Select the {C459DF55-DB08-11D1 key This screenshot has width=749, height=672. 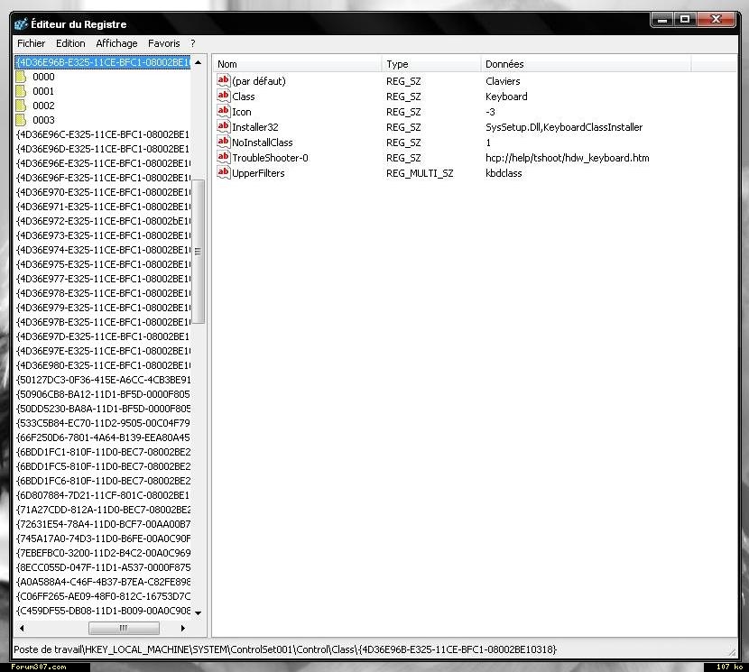103,611
